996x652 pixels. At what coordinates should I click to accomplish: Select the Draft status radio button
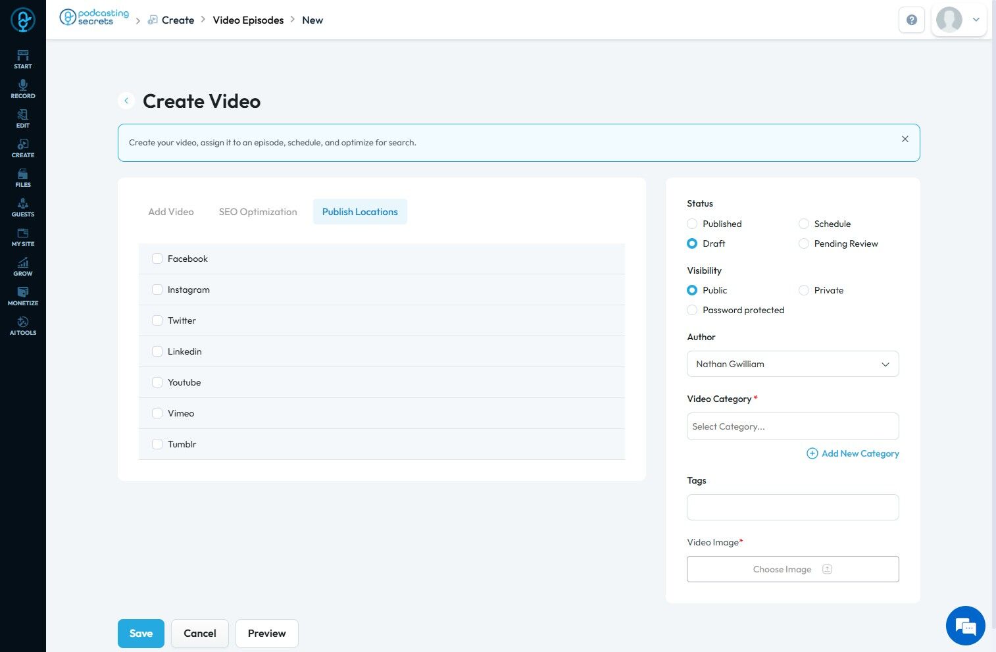pos(692,243)
